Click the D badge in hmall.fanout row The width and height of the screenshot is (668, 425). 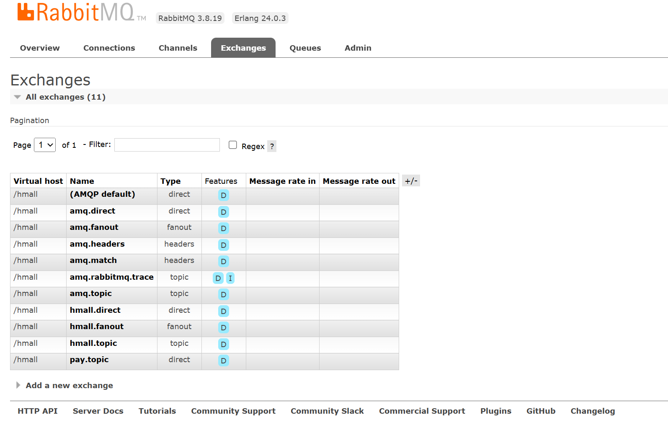(224, 327)
